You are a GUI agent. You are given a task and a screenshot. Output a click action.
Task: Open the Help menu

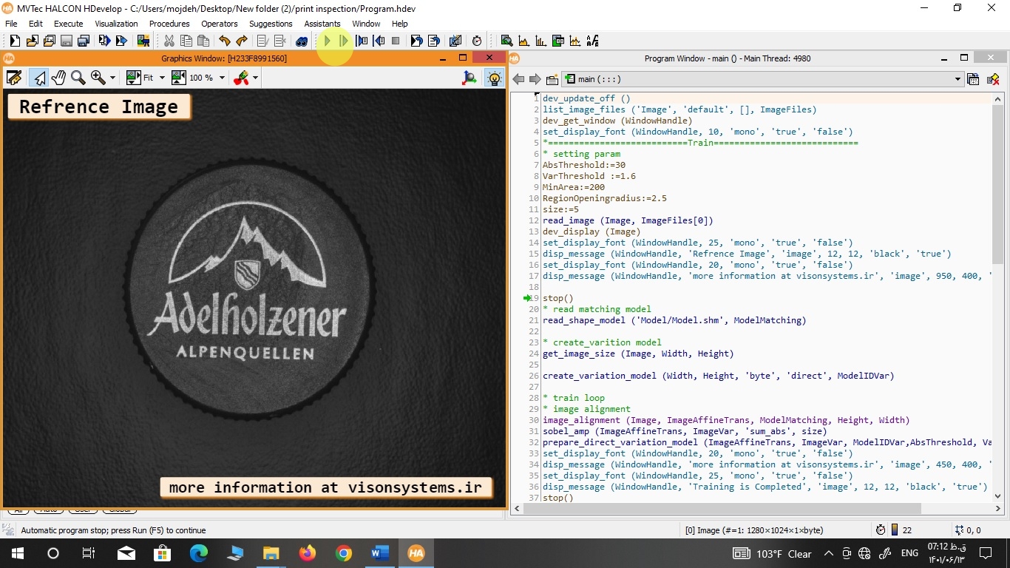(400, 24)
